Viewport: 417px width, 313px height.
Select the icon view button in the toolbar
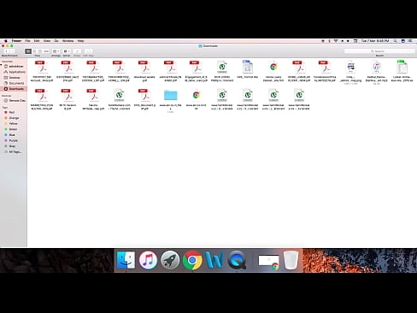tap(28, 51)
